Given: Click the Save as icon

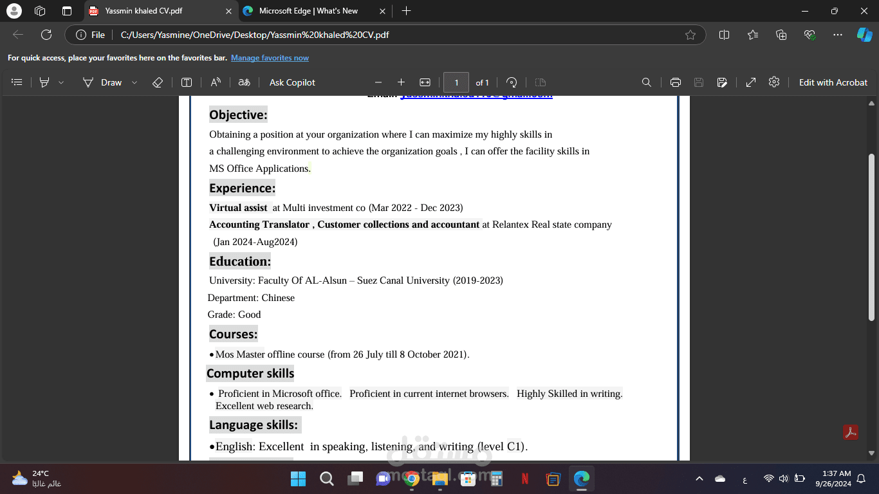Looking at the screenshot, I should [723, 82].
